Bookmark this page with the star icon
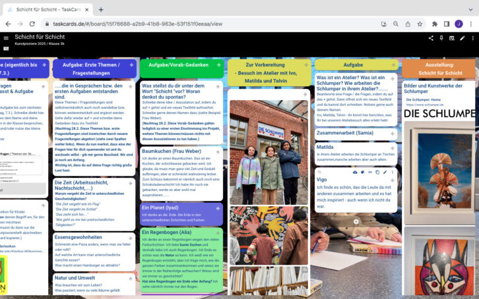 click(420, 24)
